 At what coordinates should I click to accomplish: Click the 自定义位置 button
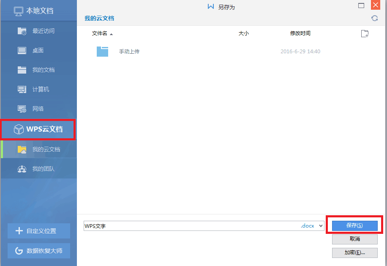click(39, 231)
